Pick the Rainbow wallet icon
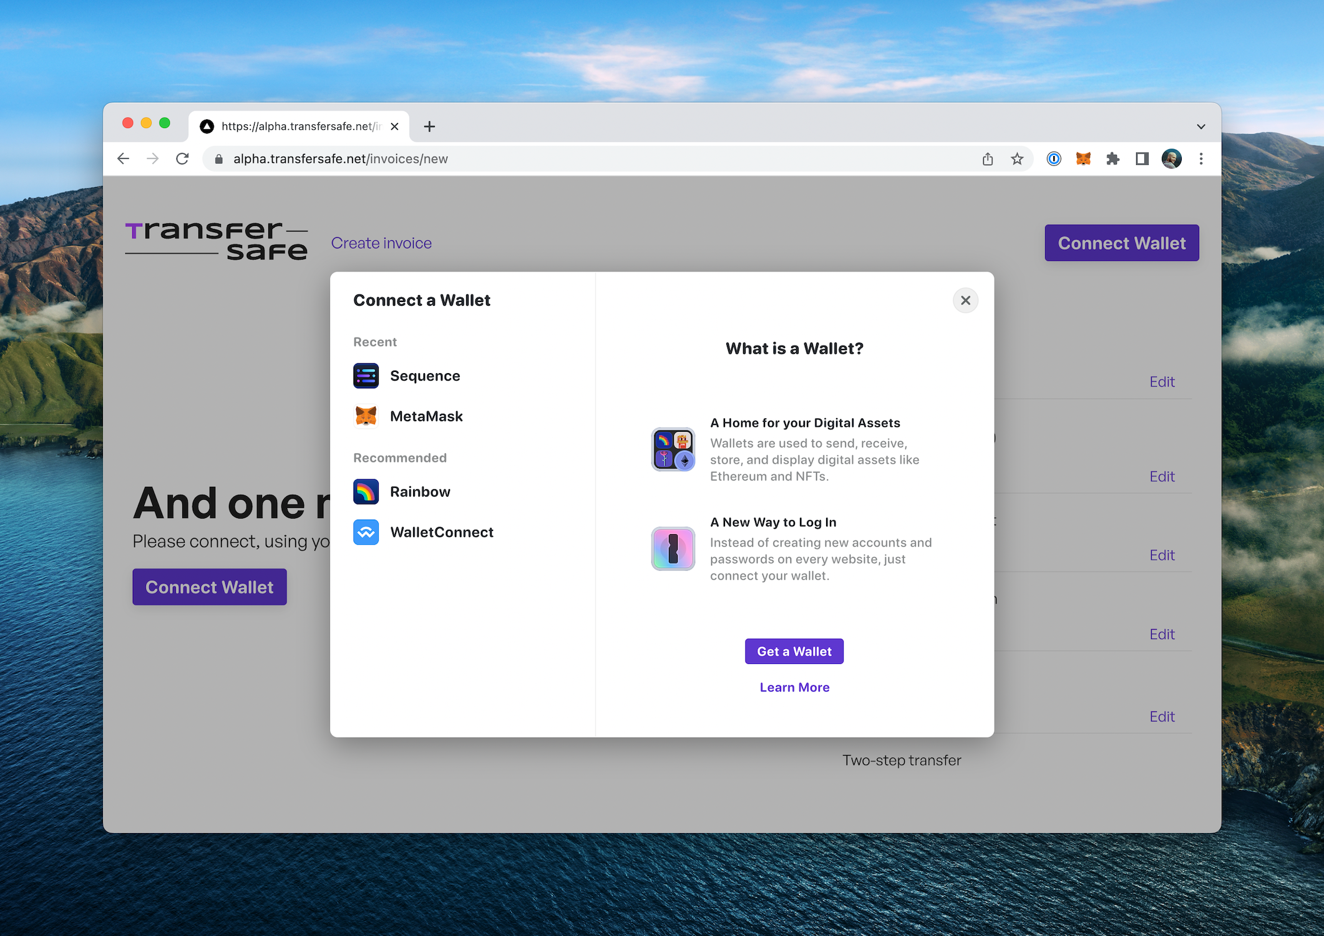Screen dimensions: 1324x936 point(366,492)
